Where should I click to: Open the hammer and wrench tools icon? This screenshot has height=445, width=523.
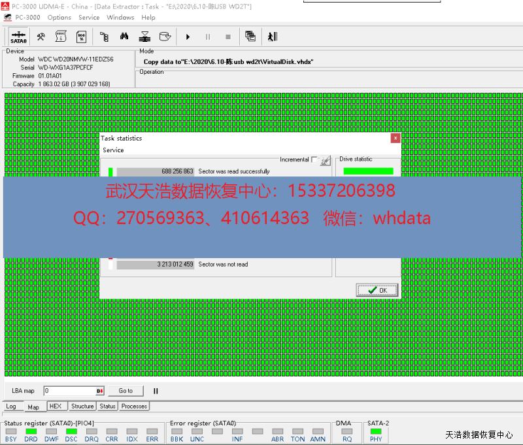41,37
